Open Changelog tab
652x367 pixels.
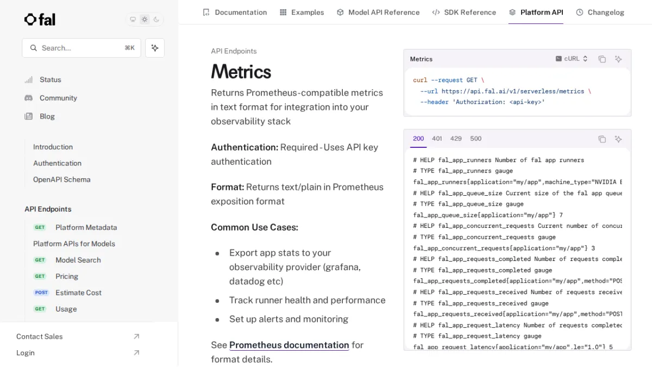pyautogui.click(x=600, y=12)
